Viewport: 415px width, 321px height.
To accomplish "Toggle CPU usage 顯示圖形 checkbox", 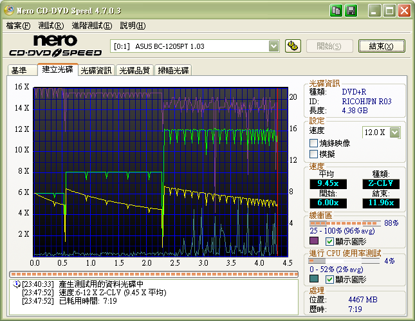I will [x=329, y=279].
